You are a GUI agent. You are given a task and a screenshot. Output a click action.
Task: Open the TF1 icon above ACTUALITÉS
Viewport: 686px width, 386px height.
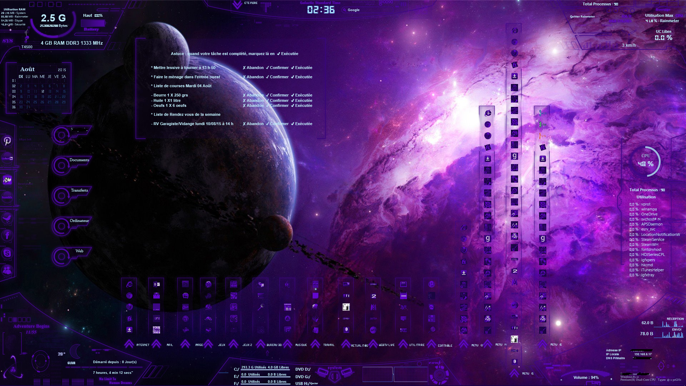tap(346, 296)
